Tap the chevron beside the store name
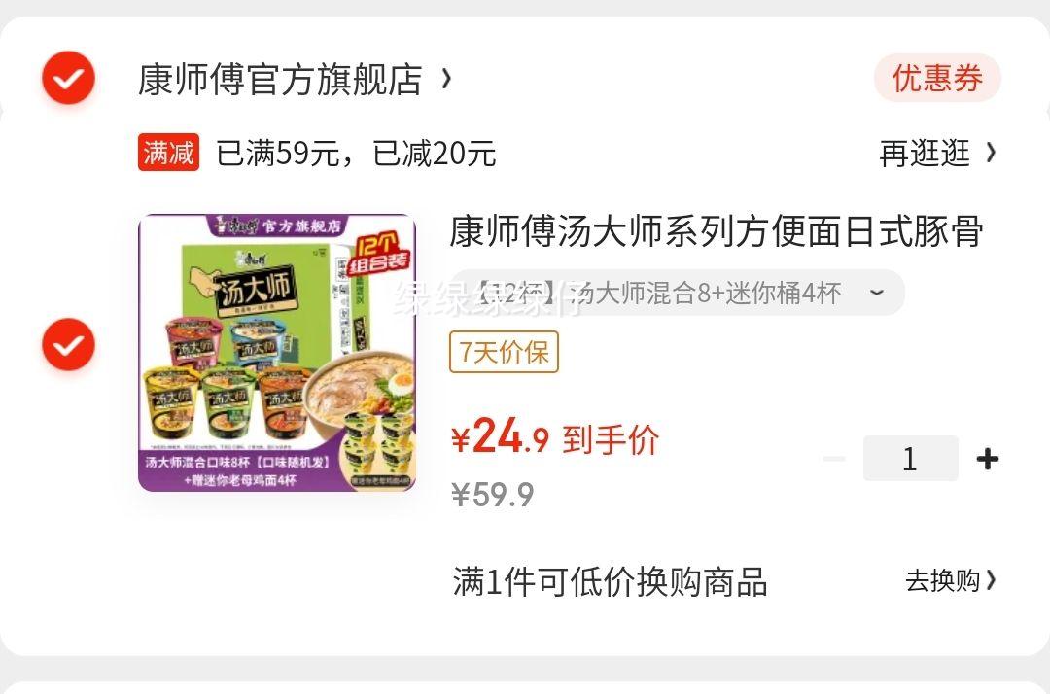Image resolution: width=1050 pixels, height=694 pixels. click(x=446, y=79)
